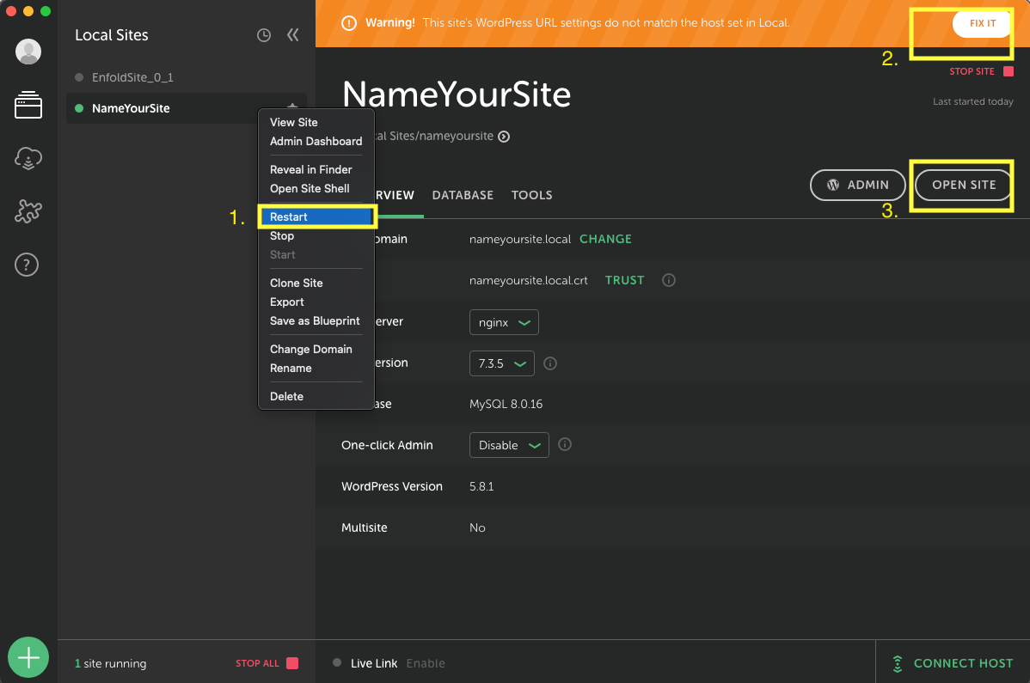Screen dimensions: 1030x683
Task: Click the info icon beside PHP version
Action: 549,363
